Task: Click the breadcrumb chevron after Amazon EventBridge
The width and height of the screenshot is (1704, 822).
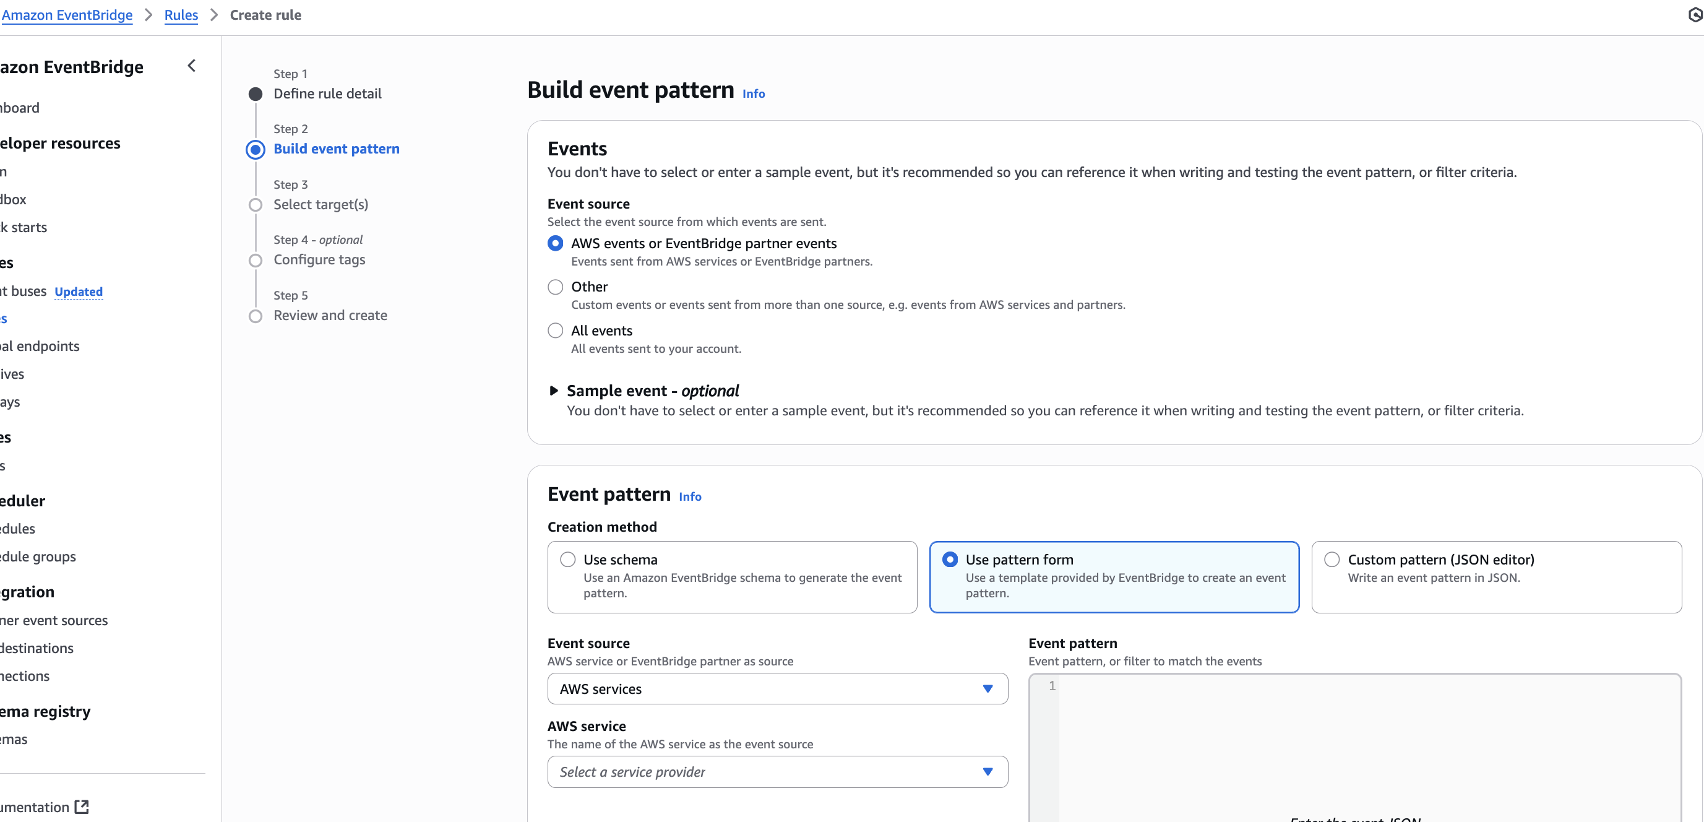Action: [x=148, y=15]
